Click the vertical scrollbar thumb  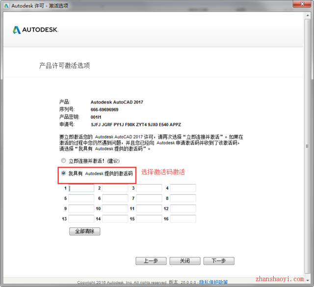tap(308, 146)
